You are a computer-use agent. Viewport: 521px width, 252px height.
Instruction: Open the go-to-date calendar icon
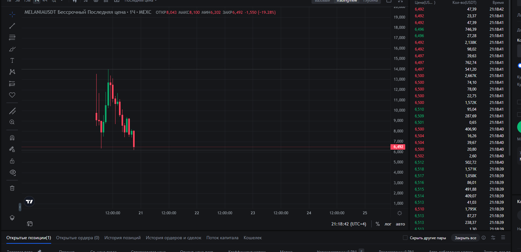pos(30,224)
